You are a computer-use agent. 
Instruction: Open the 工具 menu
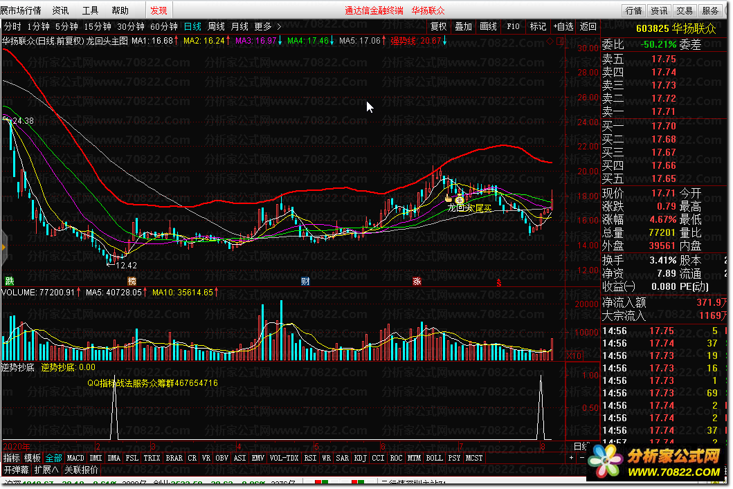pyautogui.click(x=90, y=10)
